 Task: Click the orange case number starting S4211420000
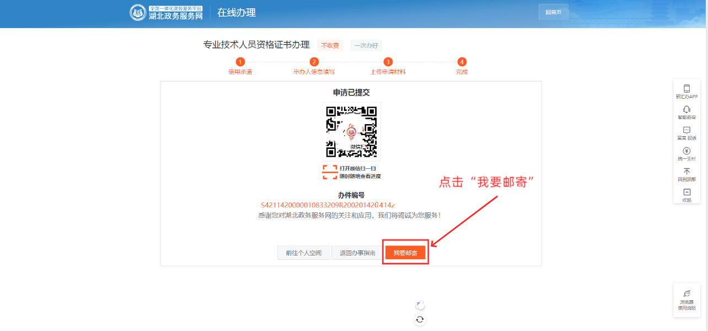tap(328, 205)
